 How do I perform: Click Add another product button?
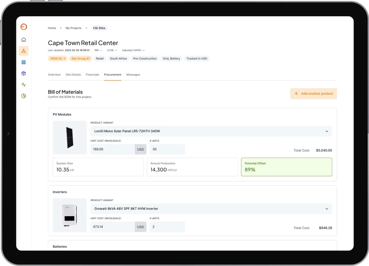(x=314, y=94)
